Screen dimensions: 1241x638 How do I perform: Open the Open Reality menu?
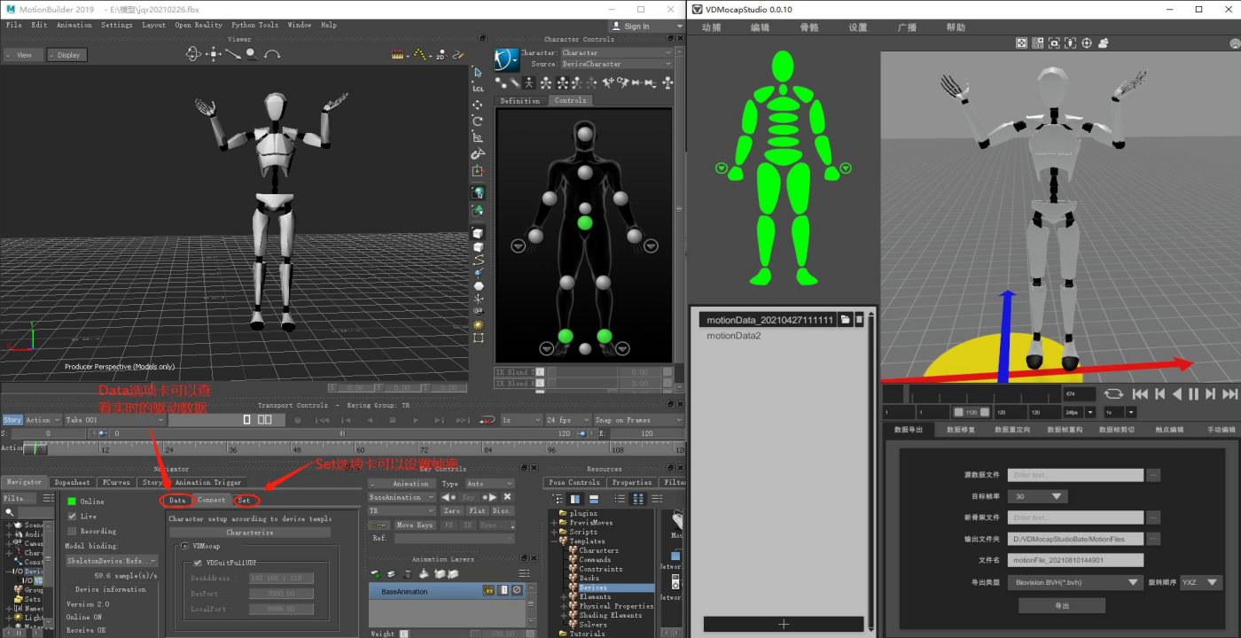199,25
